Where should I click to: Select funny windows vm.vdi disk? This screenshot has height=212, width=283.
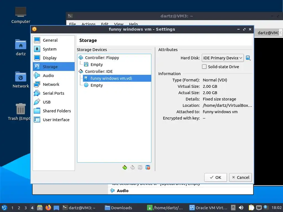(x=117, y=78)
